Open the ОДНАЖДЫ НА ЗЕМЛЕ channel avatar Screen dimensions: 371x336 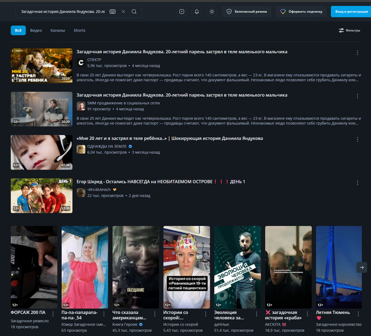pos(81,149)
